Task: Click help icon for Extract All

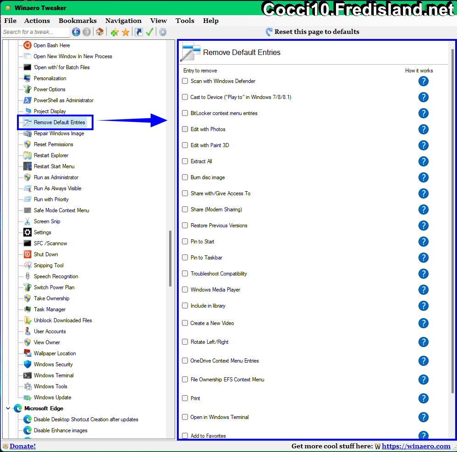Action: 423,161
